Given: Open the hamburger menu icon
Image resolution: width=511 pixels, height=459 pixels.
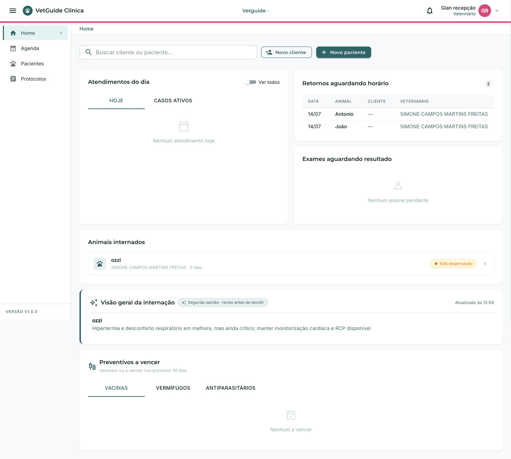Looking at the screenshot, I should click(13, 11).
